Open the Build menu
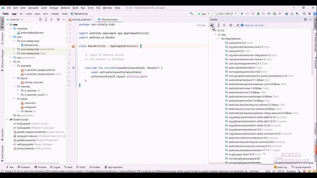Screen dimensions: 317x178 [75, 8]
